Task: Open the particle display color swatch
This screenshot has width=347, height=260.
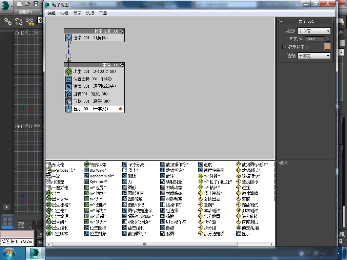Action: [x=327, y=47]
